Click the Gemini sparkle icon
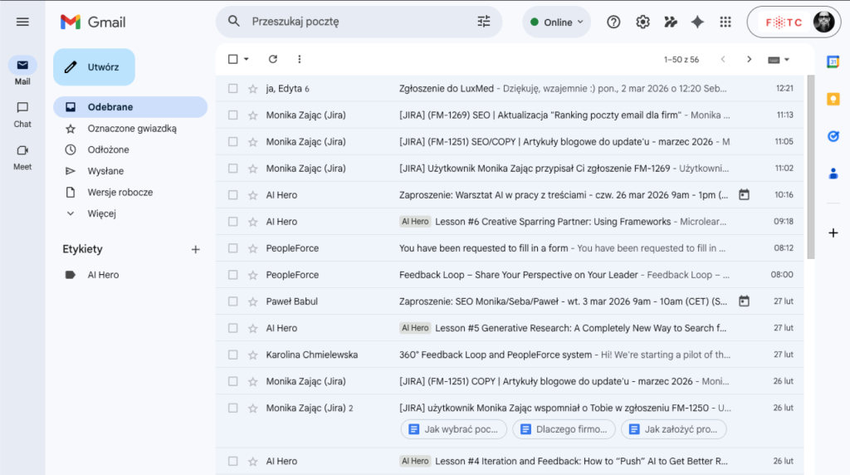850x475 pixels. (697, 22)
